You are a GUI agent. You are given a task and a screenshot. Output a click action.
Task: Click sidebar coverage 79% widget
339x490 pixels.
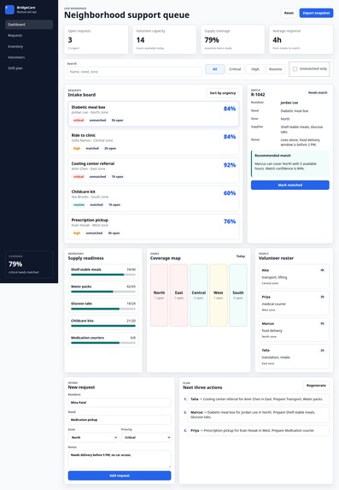29,264
